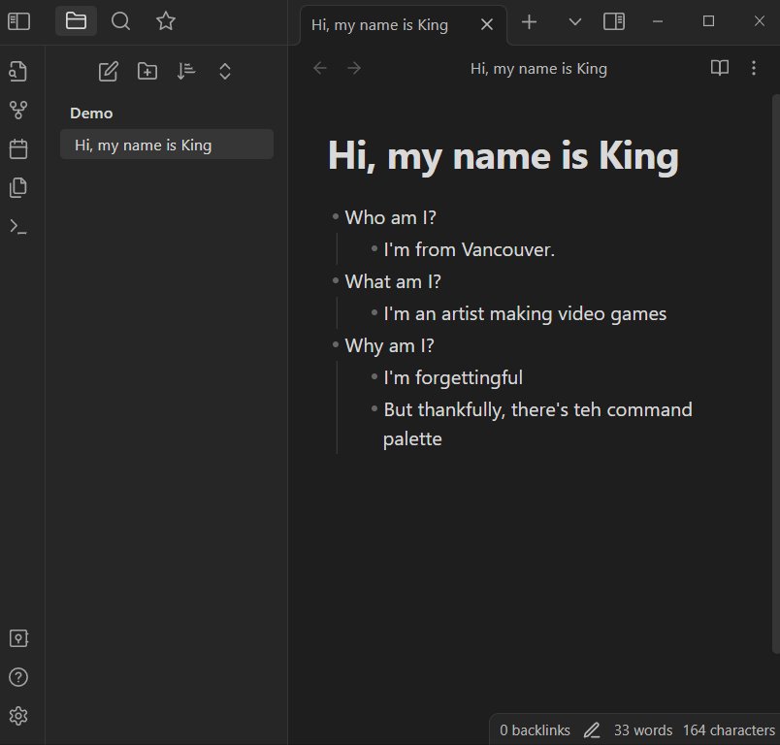Viewport: 780px width, 745px height.
Task: Click the 'I'm forgettingful' line
Action: pos(453,378)
